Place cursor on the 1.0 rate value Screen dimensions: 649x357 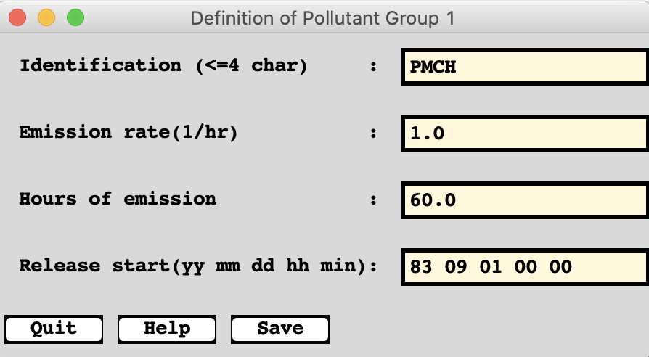(427, 134)
